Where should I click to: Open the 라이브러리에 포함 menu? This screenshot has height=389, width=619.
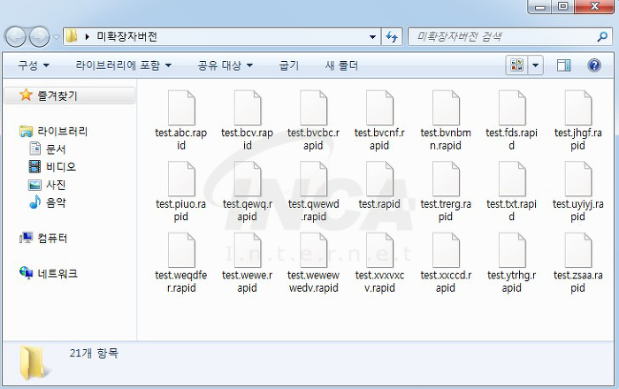point(124,65)
